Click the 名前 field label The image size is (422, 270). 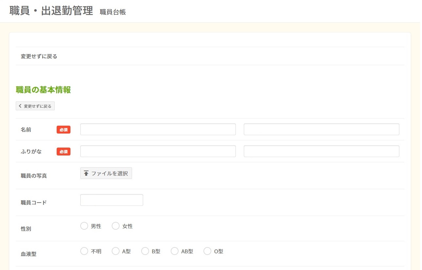tap(26, 130)
